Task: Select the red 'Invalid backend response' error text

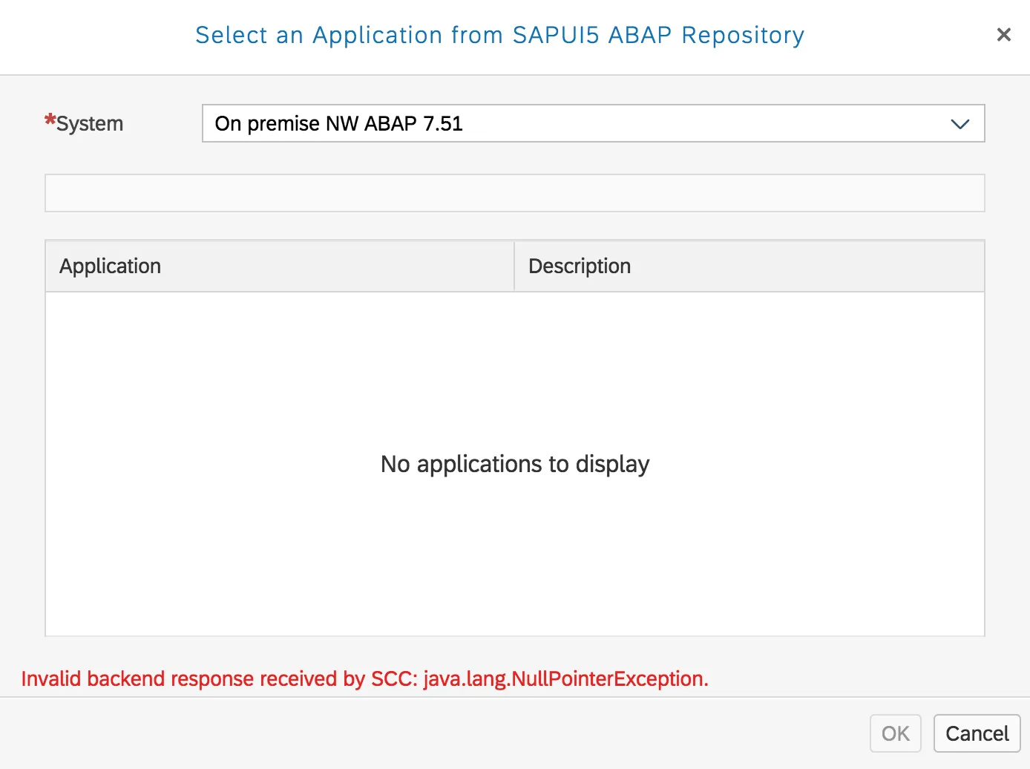Action: pos(364,678)
